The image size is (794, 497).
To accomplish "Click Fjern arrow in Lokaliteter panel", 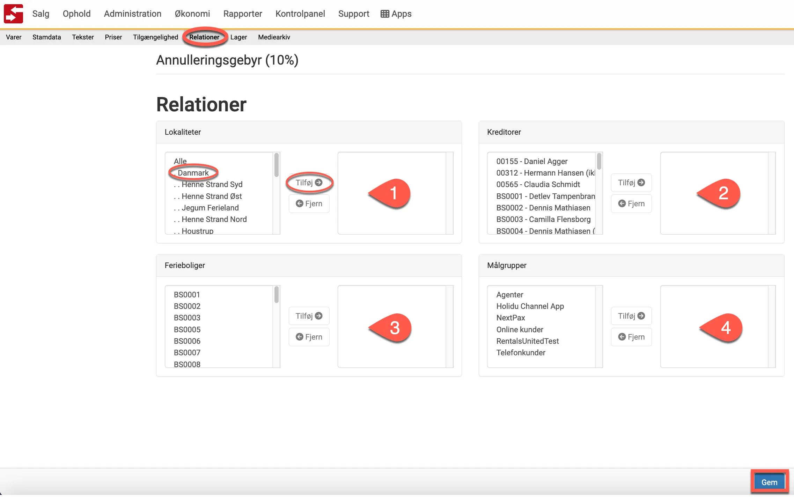I will click(x=309, y=203).
